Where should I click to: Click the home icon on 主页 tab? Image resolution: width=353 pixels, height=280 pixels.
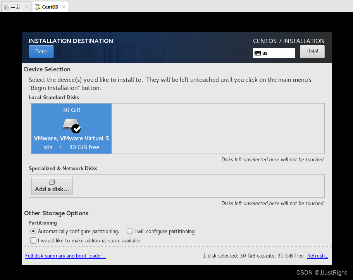click(6, 7)
